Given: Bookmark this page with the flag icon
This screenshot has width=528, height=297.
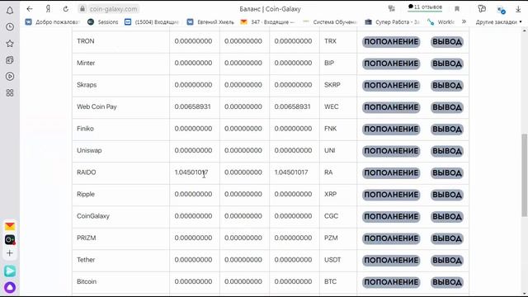Looking at the screenshot, I should [x=457, y=9].
